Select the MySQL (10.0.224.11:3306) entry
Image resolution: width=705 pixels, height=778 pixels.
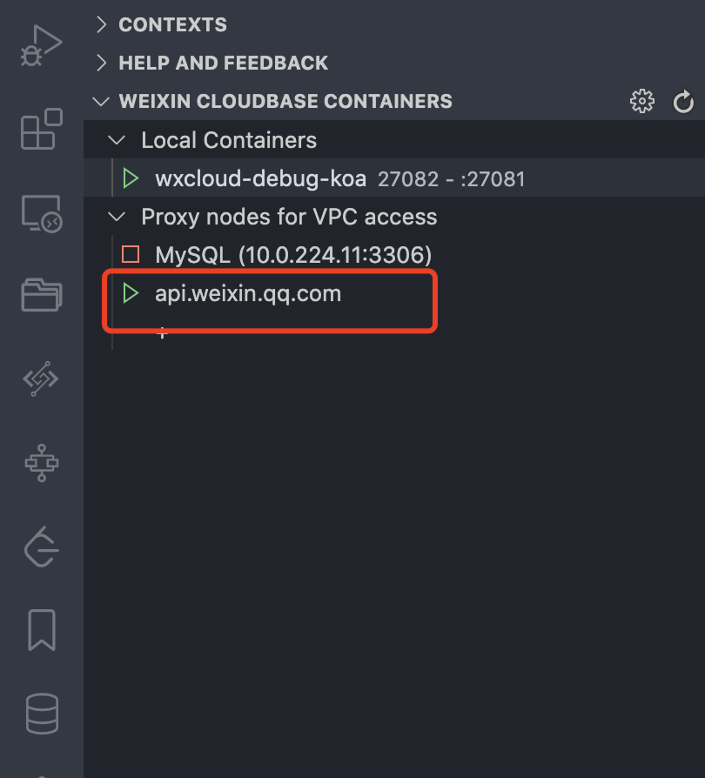pyautogui.click(x=293, y=255)
